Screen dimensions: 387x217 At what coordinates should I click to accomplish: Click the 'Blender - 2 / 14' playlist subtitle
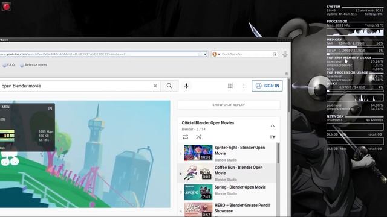click(193, 129)
